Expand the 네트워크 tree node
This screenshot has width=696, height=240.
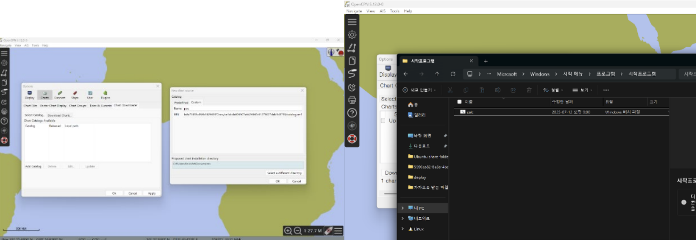(x=402, y=218)
